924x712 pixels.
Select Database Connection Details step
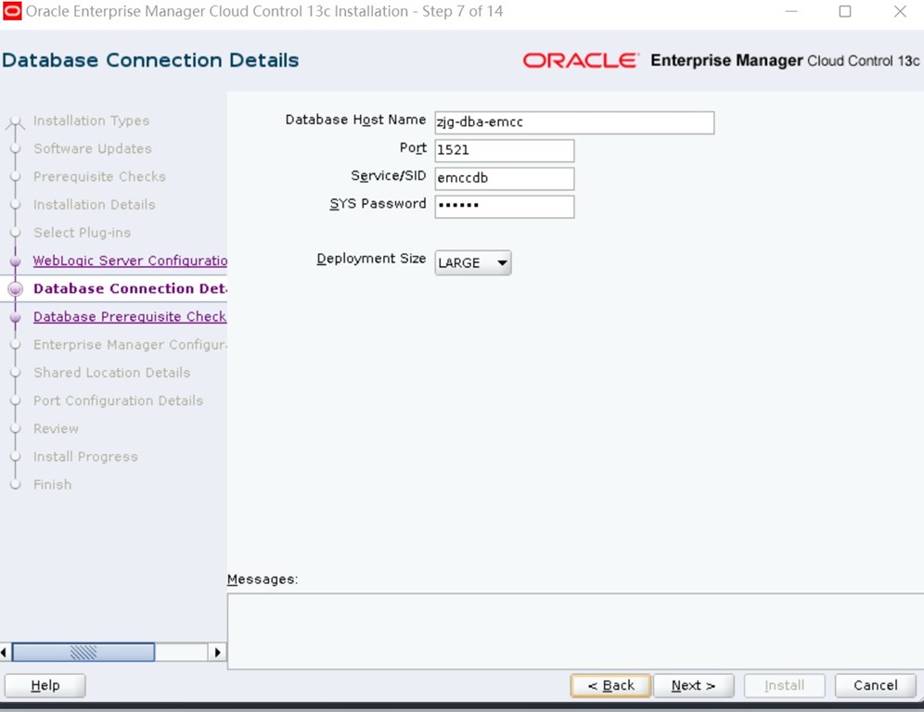(x=130, y=288)
